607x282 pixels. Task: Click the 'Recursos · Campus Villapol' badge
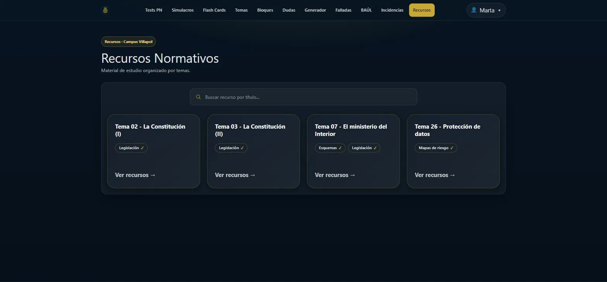(129, 42)
